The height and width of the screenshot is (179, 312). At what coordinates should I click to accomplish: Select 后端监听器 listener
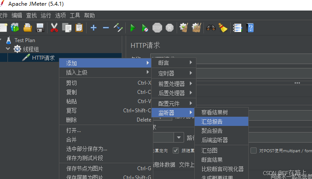tap(221, 140)
